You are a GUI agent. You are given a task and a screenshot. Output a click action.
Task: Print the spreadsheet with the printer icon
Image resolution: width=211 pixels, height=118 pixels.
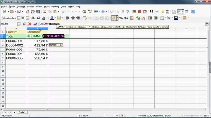33,12
